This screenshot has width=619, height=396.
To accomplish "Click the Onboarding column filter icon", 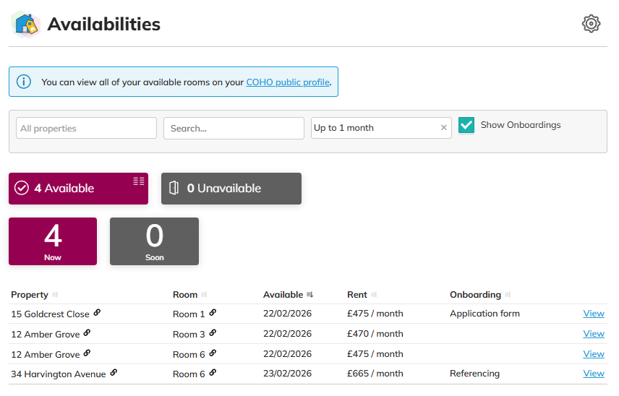I will pyautogui.click(x=508, y=295).
